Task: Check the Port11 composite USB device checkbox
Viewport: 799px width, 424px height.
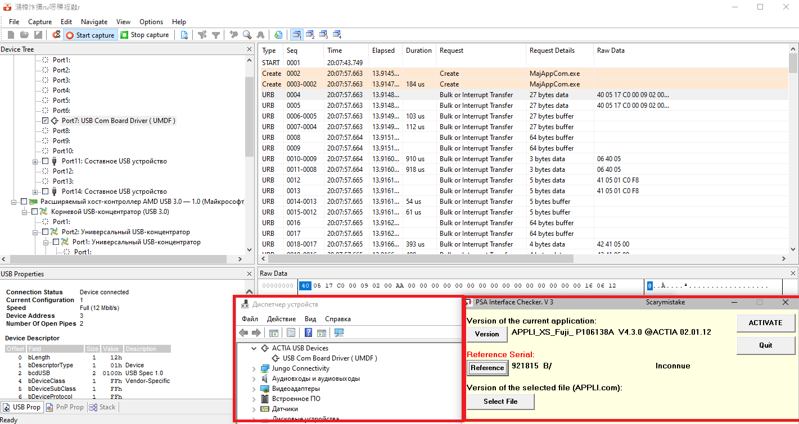Action: (46, 161)
